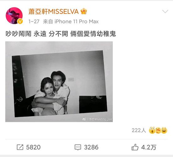Image resolution: width=173 pixels, height=157 pixels.
Task: Tap the Weibo watermark on the photo
Action: tap(97, 120)
